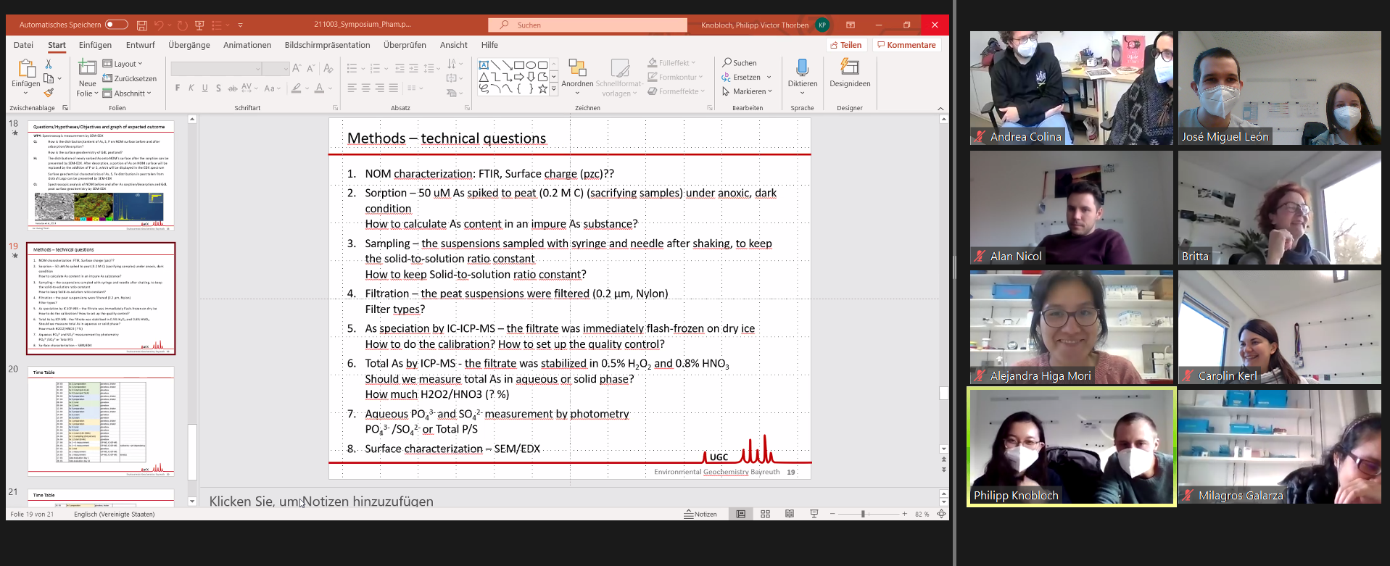Switch to the Bildschirmpräsentation tab
Screen dimensions: 1390x566
click(327, 45)
